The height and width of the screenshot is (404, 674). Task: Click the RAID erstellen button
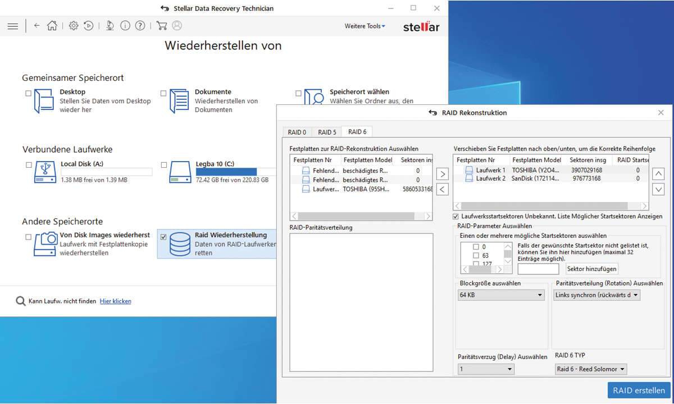pyautogui.click(x=639, y=391)
